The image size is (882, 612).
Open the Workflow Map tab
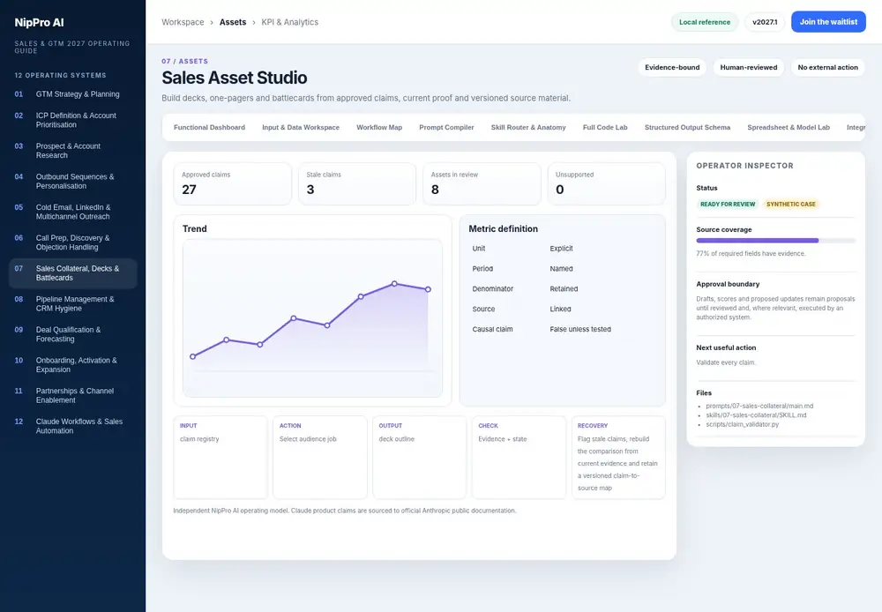379,128
